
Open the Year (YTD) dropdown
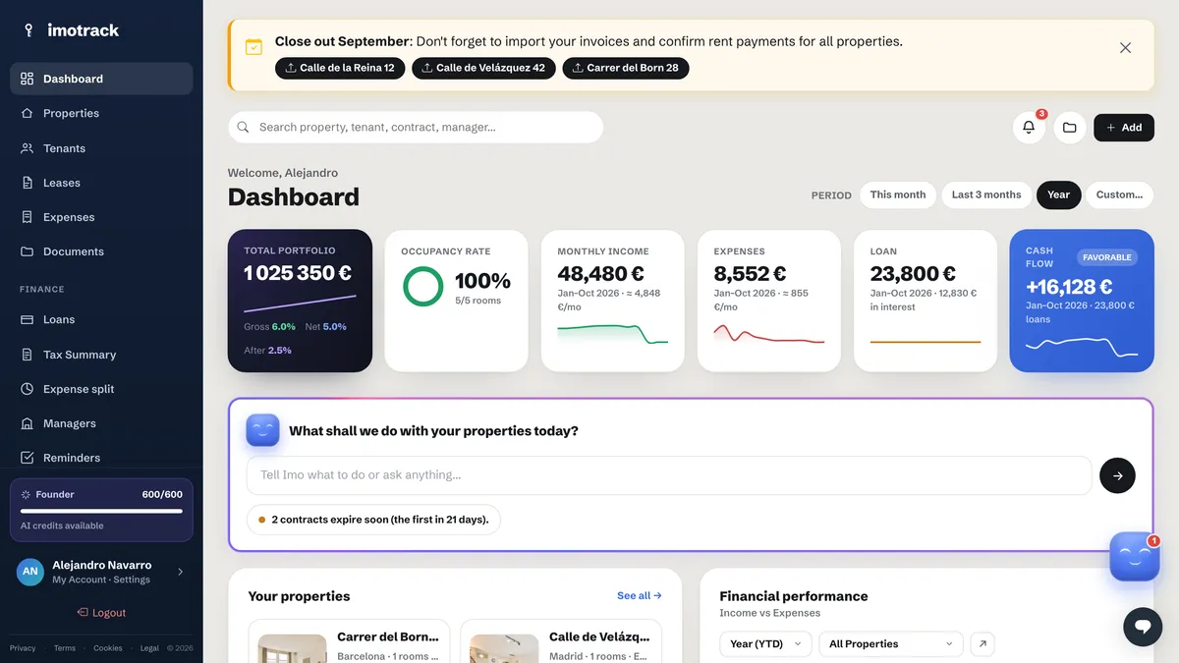tap(765, 644)
